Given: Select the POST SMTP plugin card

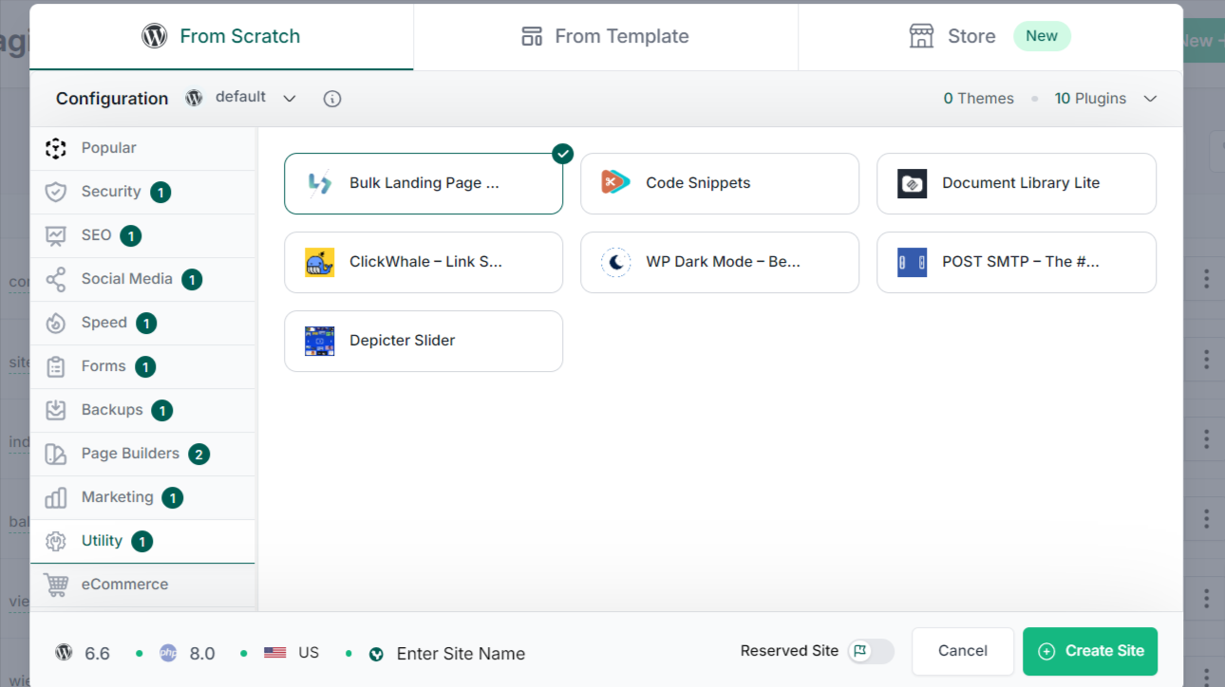Looking at the screenshot, I should [1016, 262].
